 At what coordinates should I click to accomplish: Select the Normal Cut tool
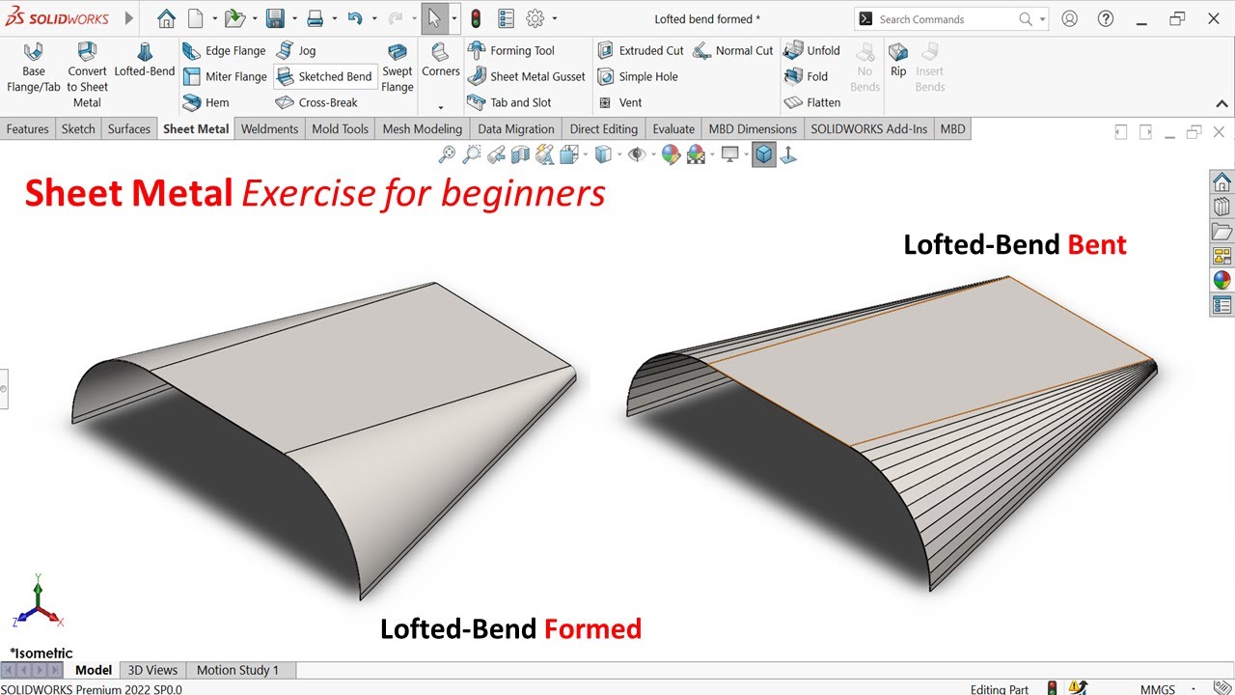click(733, 50)
